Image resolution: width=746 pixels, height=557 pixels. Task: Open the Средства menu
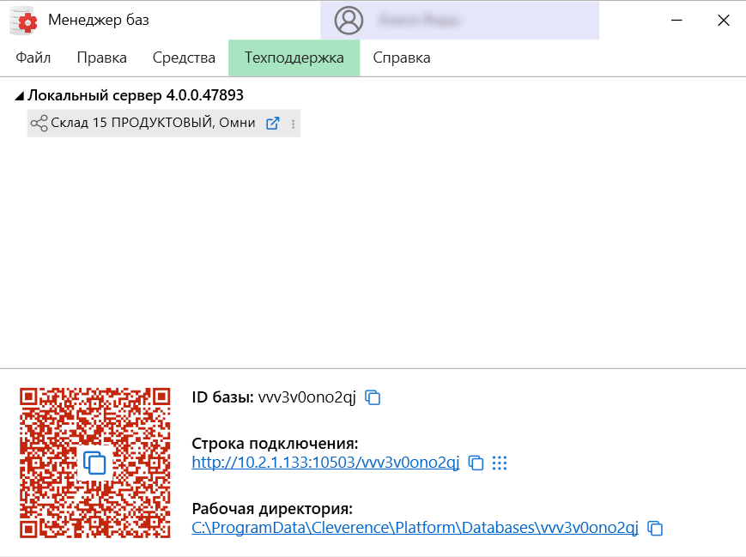pos(184,58)
